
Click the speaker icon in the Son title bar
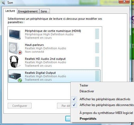point(3,3)
